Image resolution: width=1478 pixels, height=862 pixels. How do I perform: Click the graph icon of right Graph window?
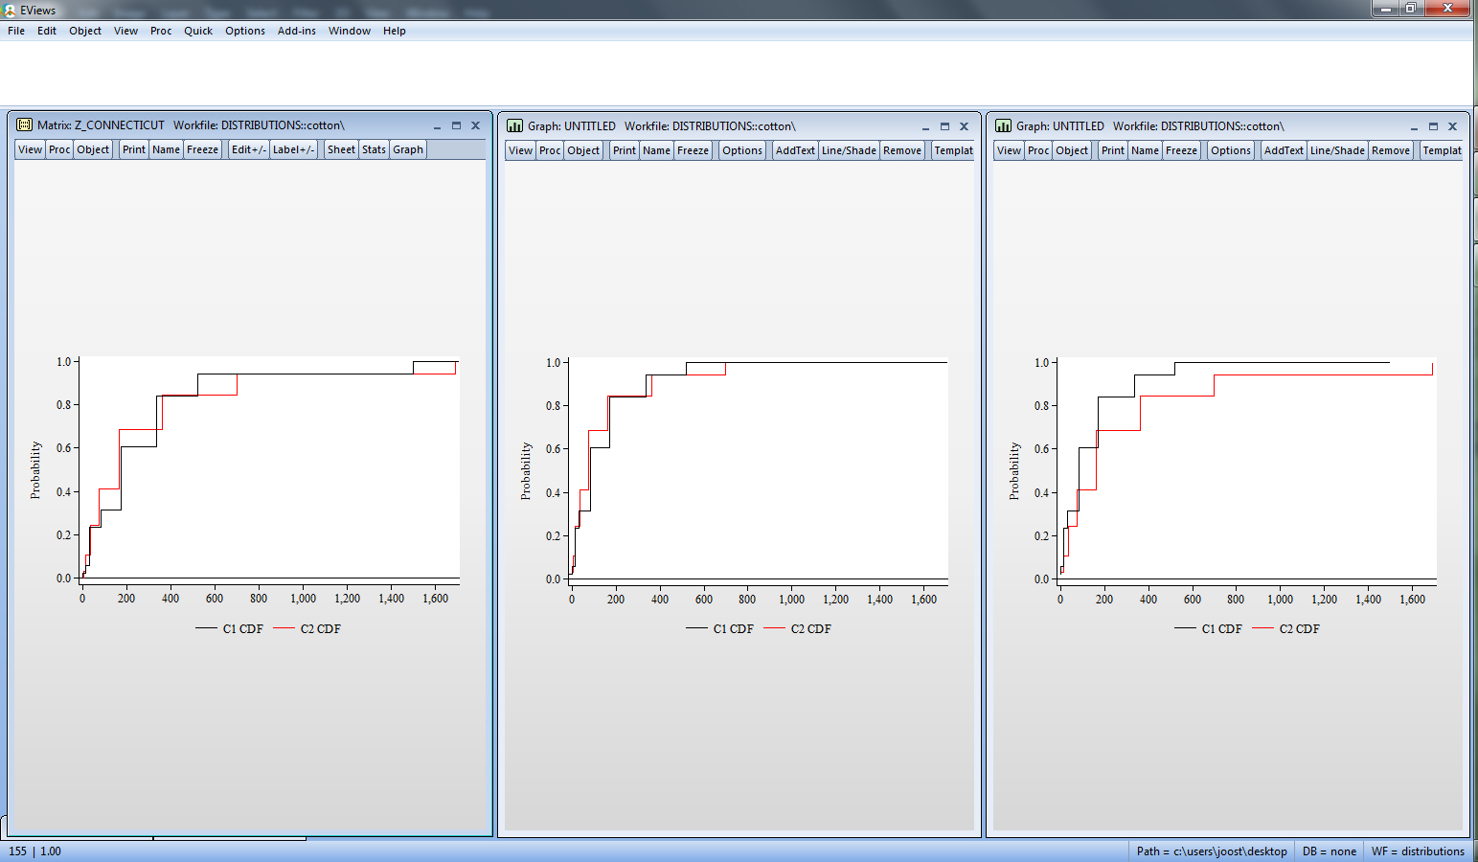pos(1003,126)
